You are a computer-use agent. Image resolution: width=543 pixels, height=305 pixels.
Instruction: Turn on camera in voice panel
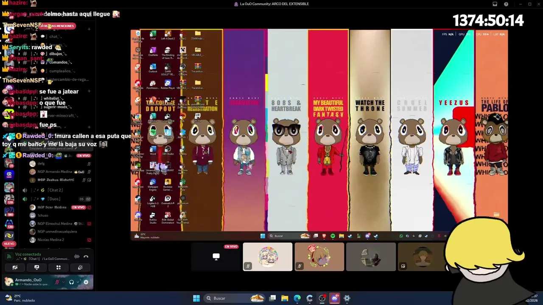[x=15, y=267]
